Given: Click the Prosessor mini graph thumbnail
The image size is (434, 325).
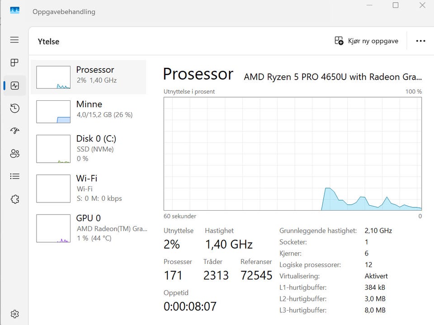Looking at the screenshot, I should (x=53, y=77).
